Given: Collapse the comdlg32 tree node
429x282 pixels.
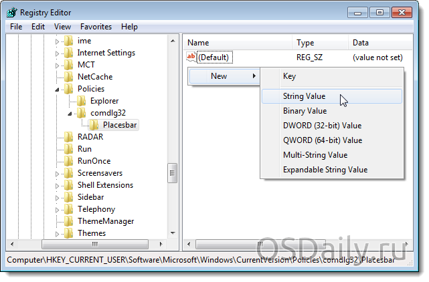Looking at the screenshot, I should point(70,113).
